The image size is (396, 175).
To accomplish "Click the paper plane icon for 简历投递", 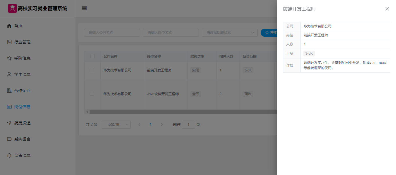I will pos(9,123).
